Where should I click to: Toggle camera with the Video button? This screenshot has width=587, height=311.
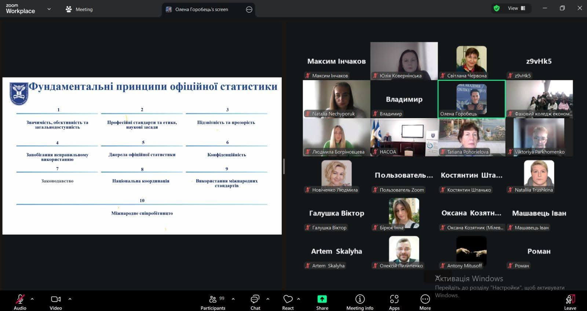56,302
